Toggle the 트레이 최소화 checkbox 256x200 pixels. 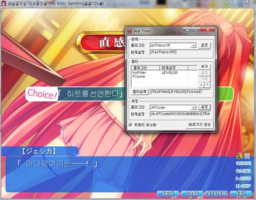131,125
